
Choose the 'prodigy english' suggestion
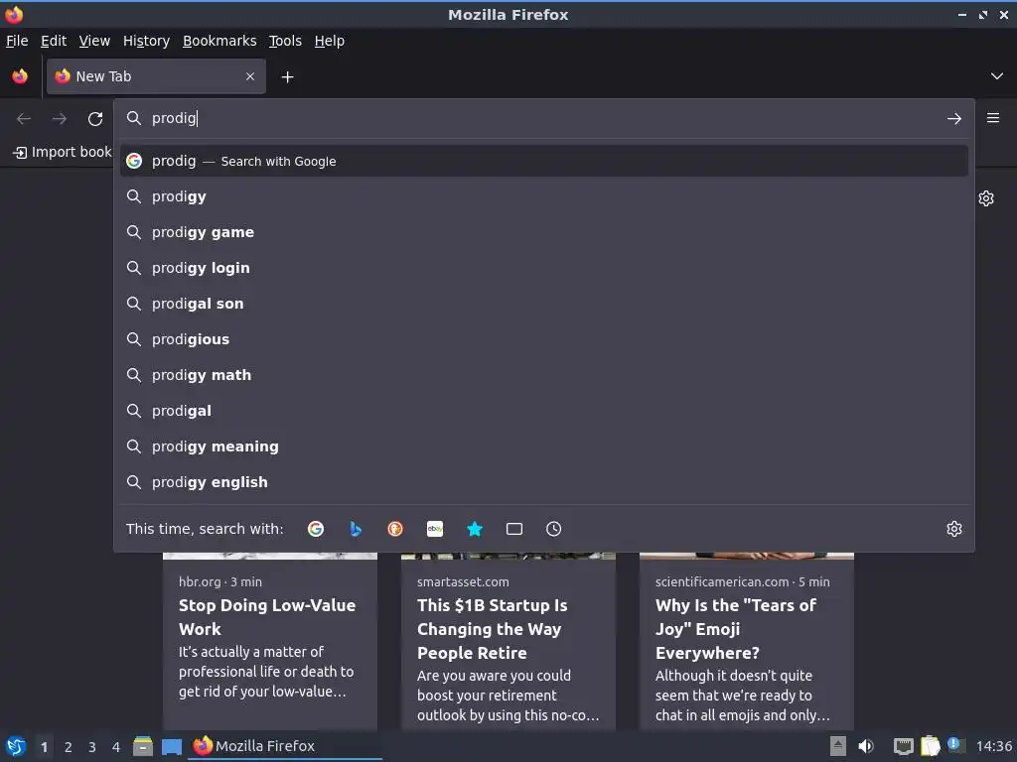544,481
